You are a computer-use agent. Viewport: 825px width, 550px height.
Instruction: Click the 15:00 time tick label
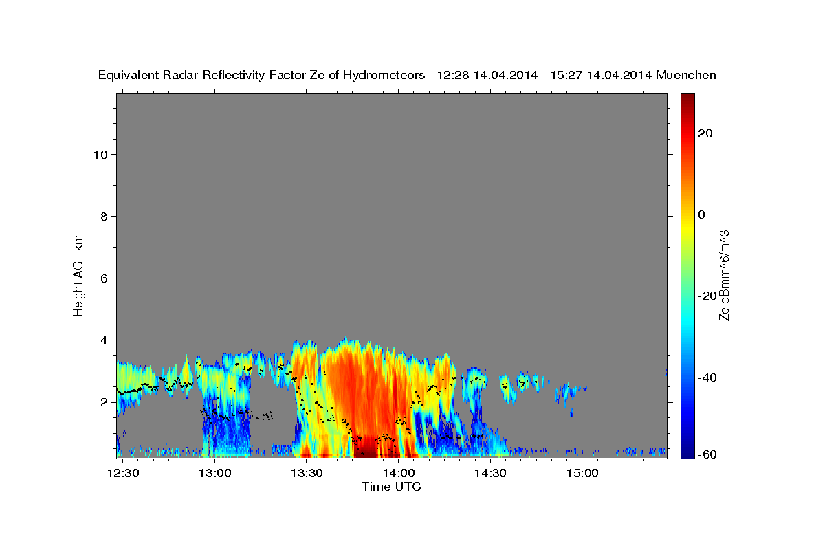point(582,473)
